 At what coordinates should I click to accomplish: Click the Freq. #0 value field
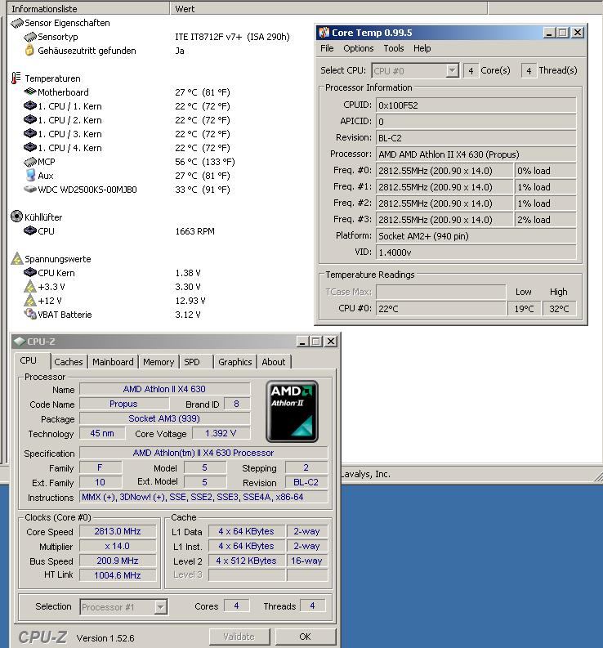click(444, 171)
